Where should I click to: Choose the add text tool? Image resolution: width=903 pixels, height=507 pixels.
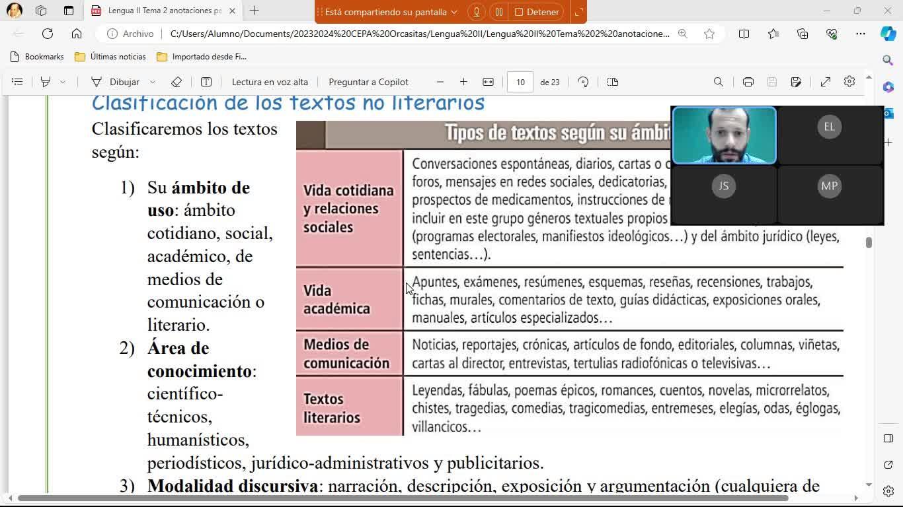pos(206,82)
